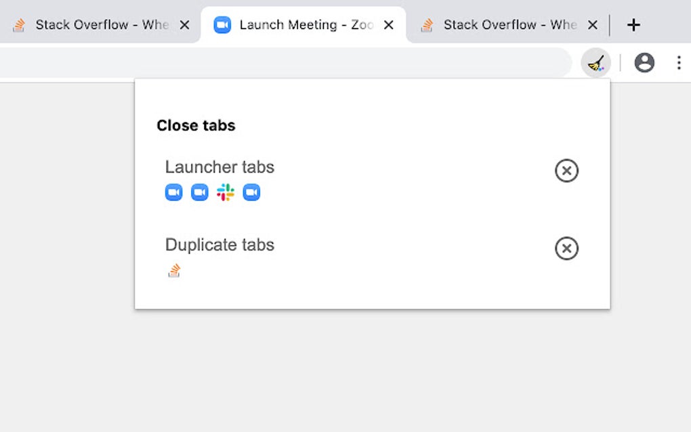Close all Duplicate tabs with circled X
Viewport: 691px width, 432px height.
click(x=566, y=249)
